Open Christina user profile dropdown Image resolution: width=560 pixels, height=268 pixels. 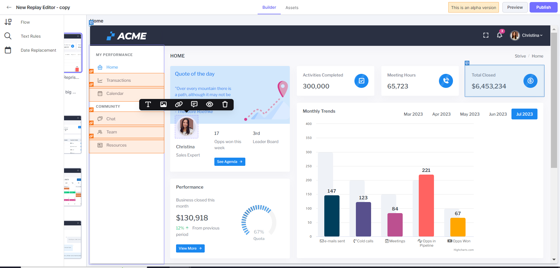(x=526, y=35)
